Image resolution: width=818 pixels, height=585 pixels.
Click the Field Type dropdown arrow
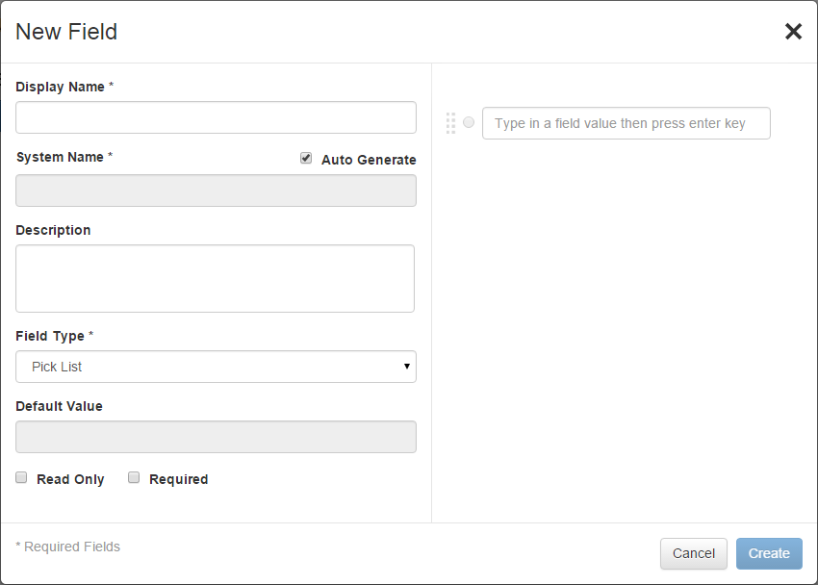[407, 367]
